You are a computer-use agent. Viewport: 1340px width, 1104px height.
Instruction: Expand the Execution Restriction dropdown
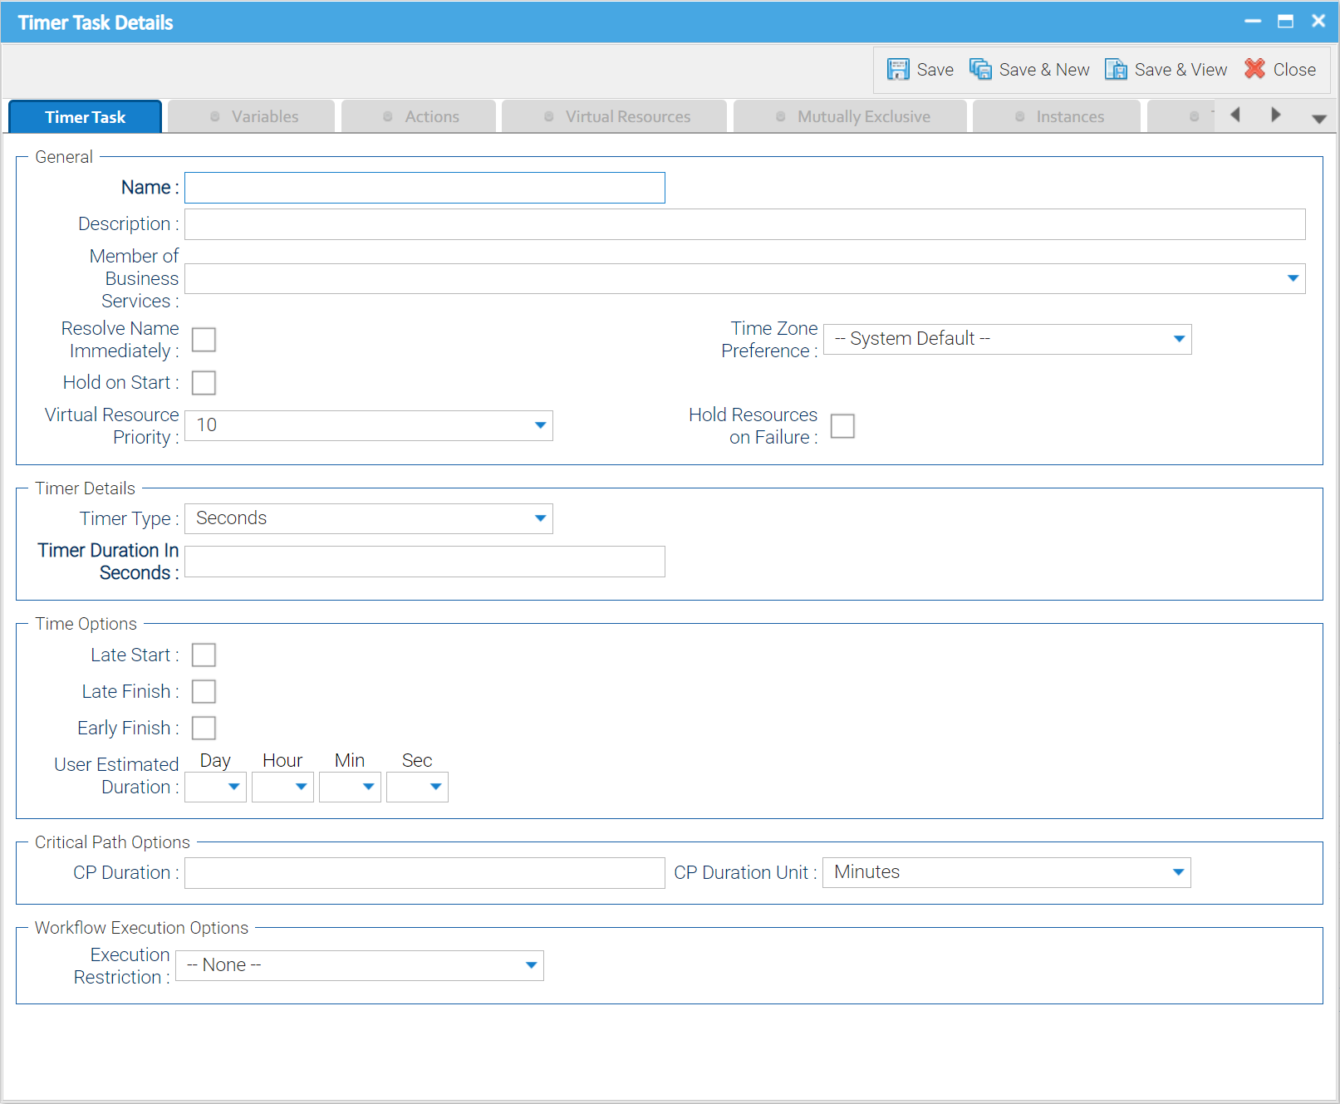pos(360,966)
